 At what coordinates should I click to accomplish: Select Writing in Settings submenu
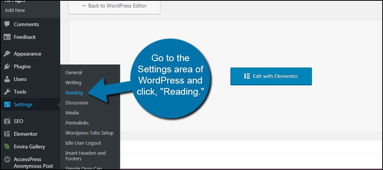click(x=73, y=82)
